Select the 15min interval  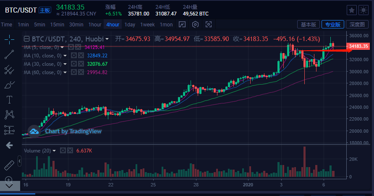click(57, 24)
